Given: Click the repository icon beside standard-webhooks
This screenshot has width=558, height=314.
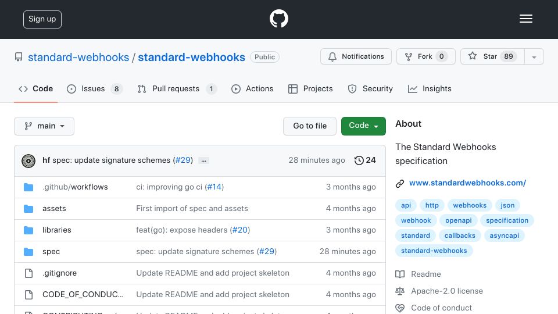Looking at the screenshot, I should [19, 57].
